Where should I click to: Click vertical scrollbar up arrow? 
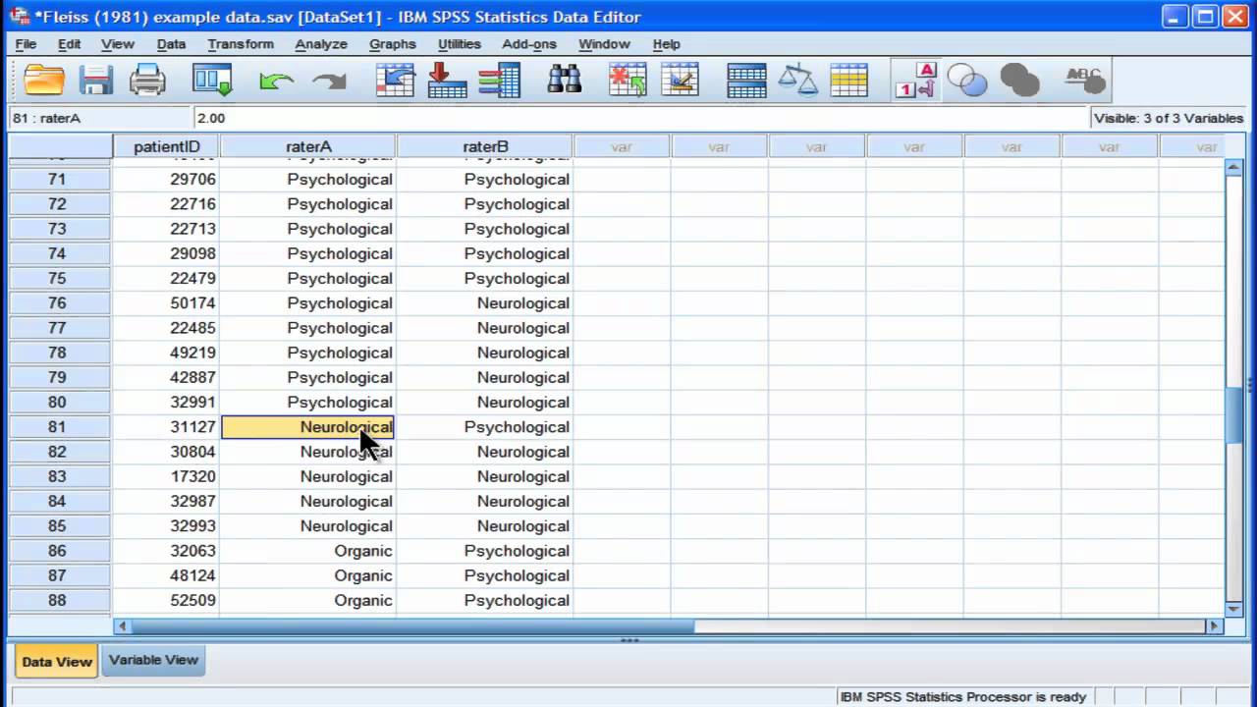(1234, 167)
